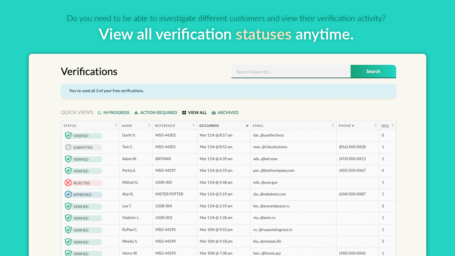Click phone number (816) XXX-XX28
This screenshot has height=256, width=455.
click(352, 147)
